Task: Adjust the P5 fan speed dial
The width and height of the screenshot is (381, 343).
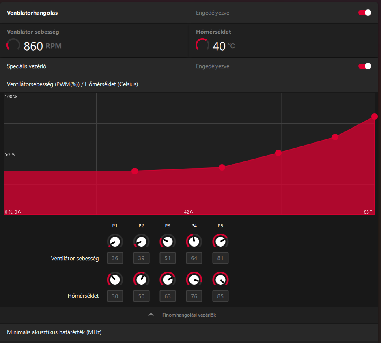Action: coord(220,241)
